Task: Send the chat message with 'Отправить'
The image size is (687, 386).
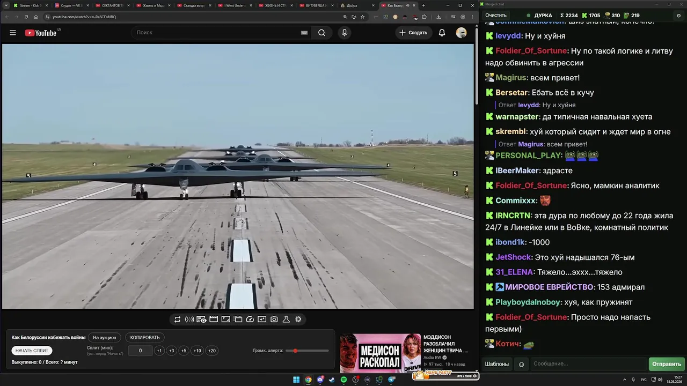Action: click(x=667, y=364)
